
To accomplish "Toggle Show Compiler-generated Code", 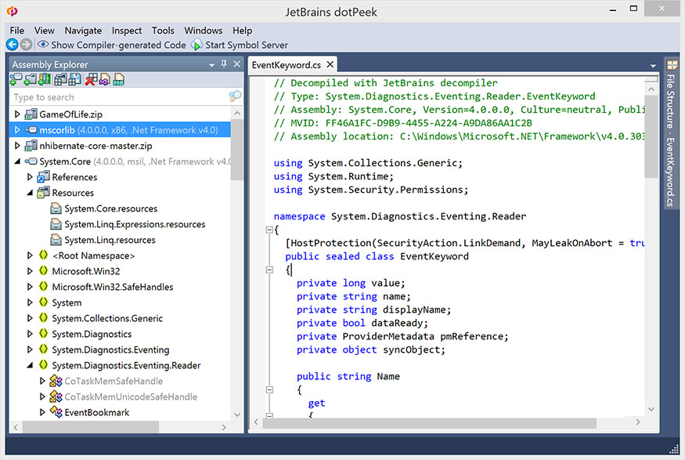I will click(x=112, y=45).
